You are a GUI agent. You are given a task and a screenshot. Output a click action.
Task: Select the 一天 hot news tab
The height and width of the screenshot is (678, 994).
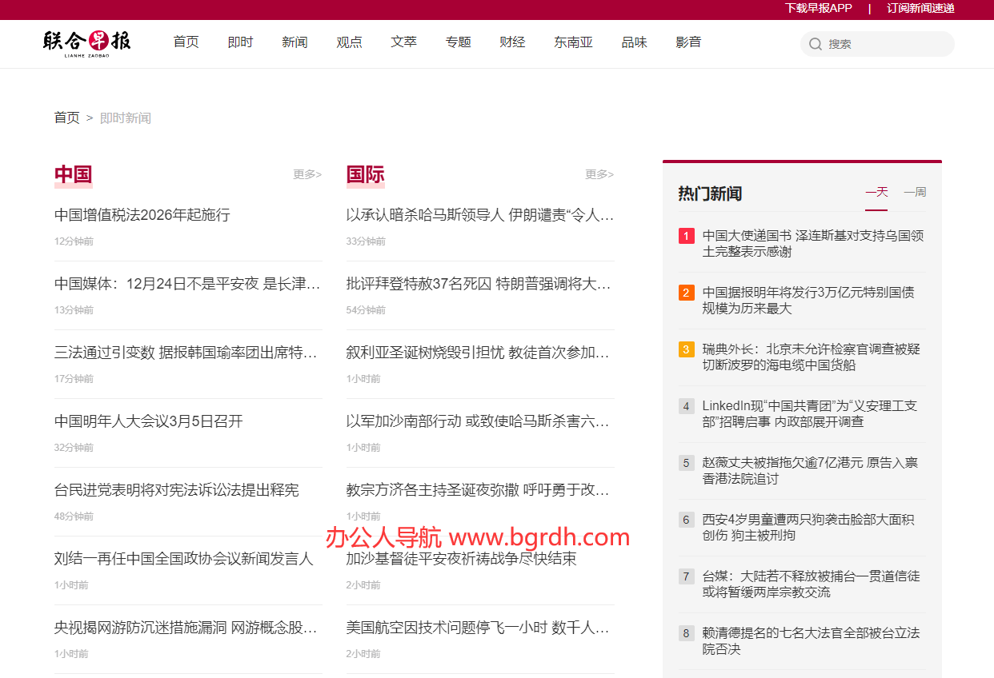click(x=876, y=192)
